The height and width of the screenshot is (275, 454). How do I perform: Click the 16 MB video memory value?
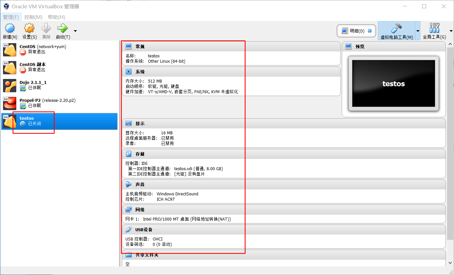167,133
